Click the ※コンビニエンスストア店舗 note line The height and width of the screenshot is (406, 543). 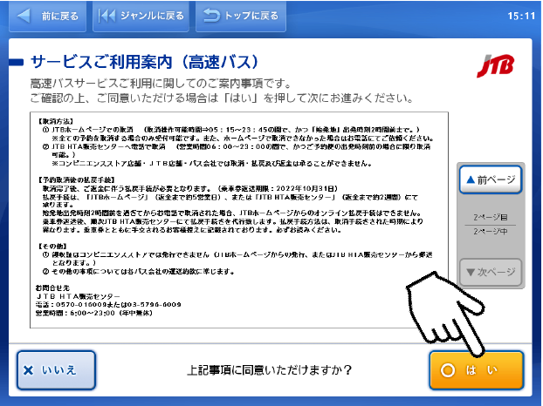pos(212,164)
